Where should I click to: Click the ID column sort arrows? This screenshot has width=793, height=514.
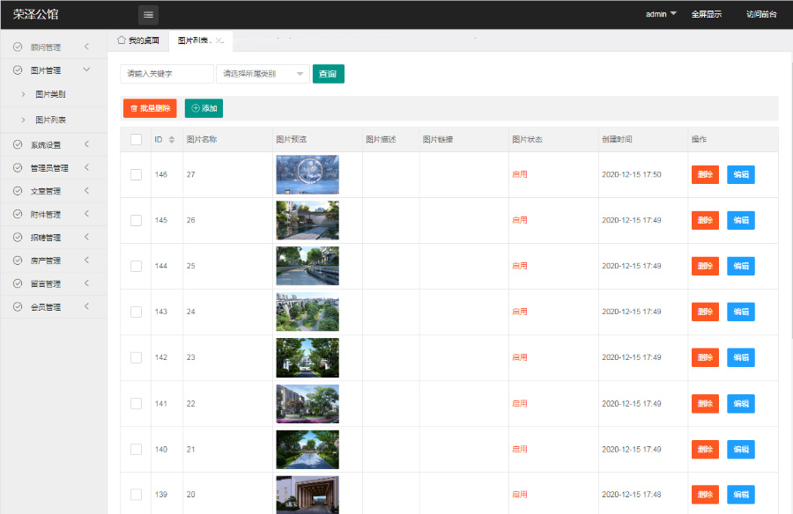172,140
